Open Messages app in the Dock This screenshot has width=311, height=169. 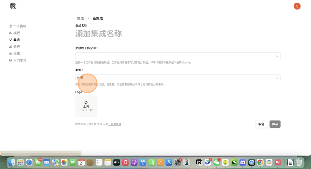tap(38, 162)
